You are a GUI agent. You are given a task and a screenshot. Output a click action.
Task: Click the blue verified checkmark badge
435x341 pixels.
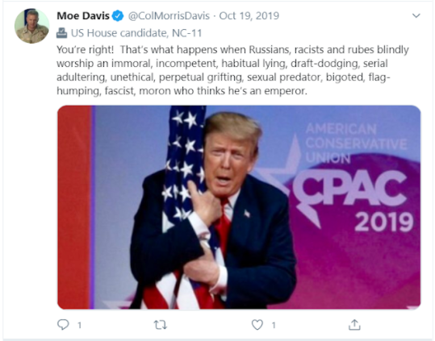click(118, 16)
